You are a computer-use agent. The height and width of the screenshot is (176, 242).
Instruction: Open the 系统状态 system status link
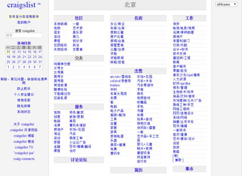tap(24, 112)
